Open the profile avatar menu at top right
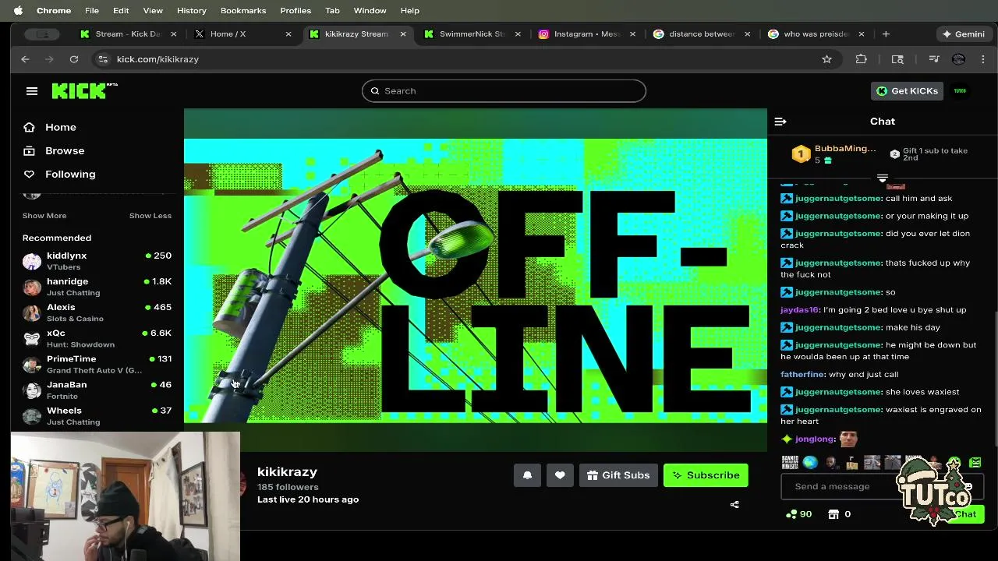998x561 pixels. 960,91
